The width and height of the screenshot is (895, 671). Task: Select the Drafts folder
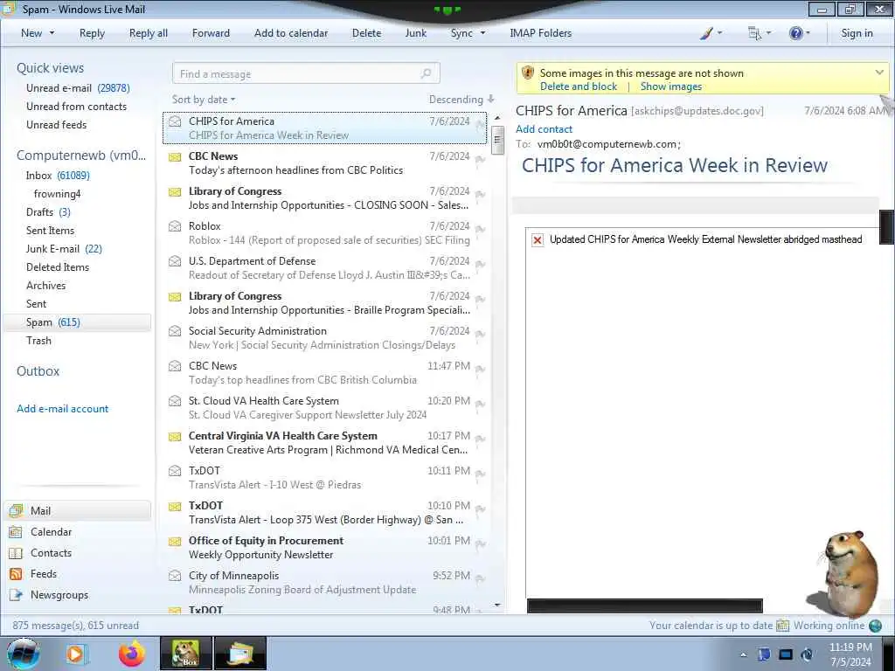(x=49, y=212)
